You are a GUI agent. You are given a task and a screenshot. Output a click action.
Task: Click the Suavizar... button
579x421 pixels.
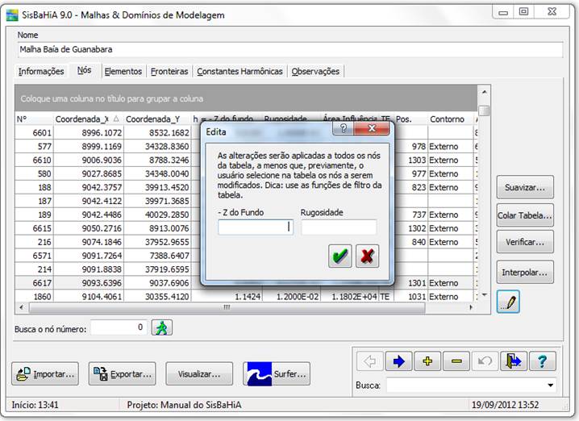[x=525, y=187]
